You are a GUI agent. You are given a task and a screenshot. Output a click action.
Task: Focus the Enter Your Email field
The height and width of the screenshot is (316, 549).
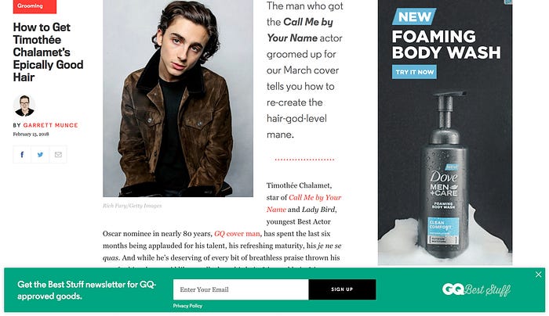[241, 289]
